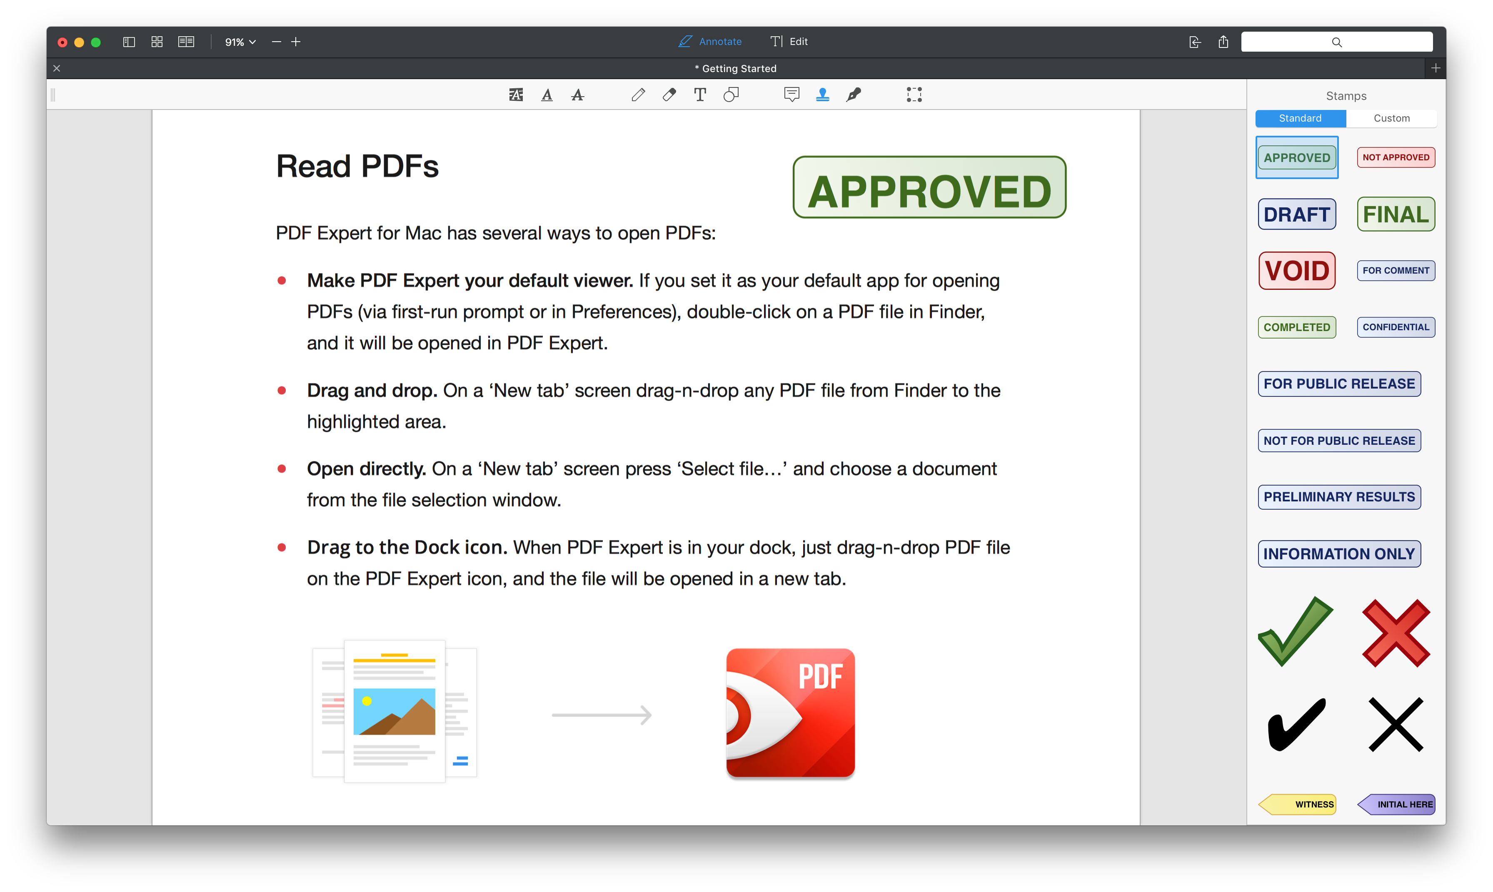Select the Getting Started tab title
The width and height of the screenshot is (1493, 892).
point(735,69)
